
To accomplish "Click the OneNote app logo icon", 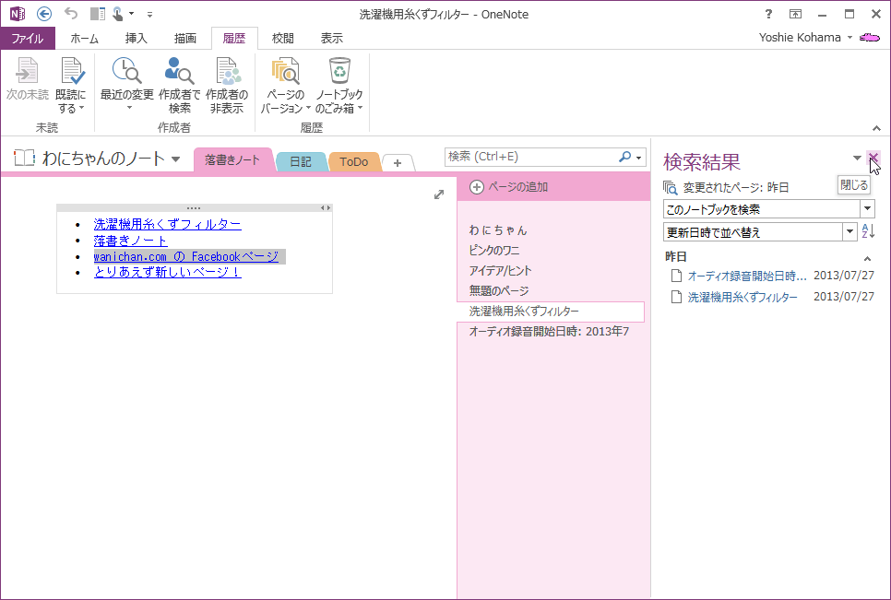I will [17, 14].
